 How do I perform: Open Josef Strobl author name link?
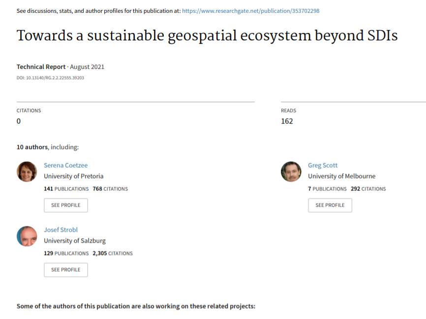click(61, 230)
